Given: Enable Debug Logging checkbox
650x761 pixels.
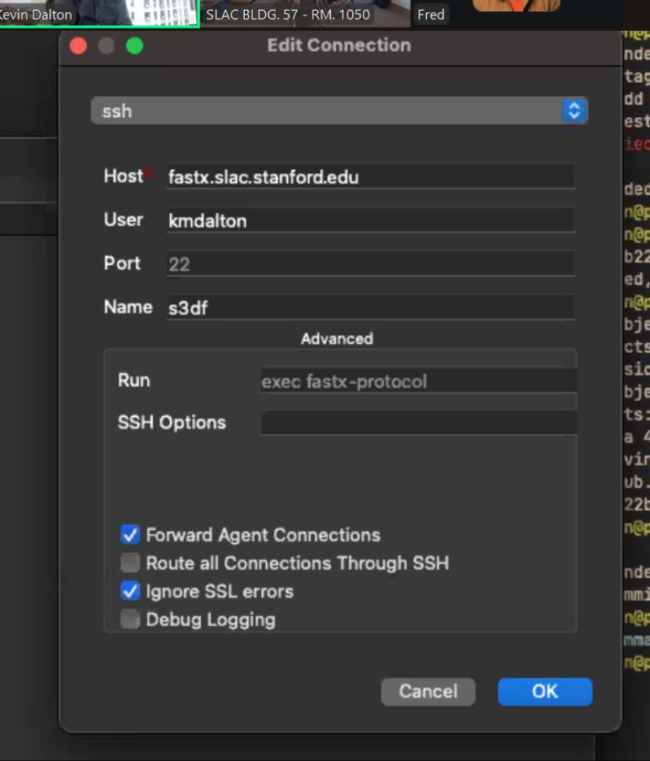Looking at the screenshot, I should [130, 620].
